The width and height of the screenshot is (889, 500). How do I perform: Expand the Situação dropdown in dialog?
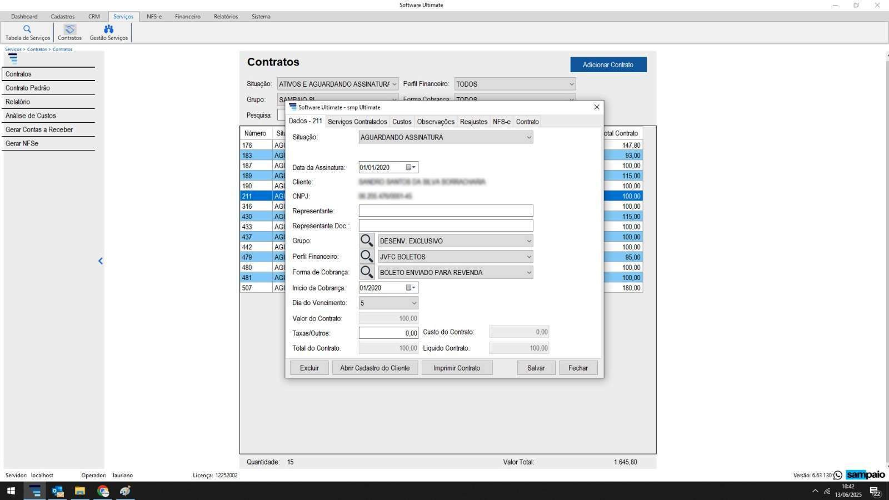coord(528,137)
